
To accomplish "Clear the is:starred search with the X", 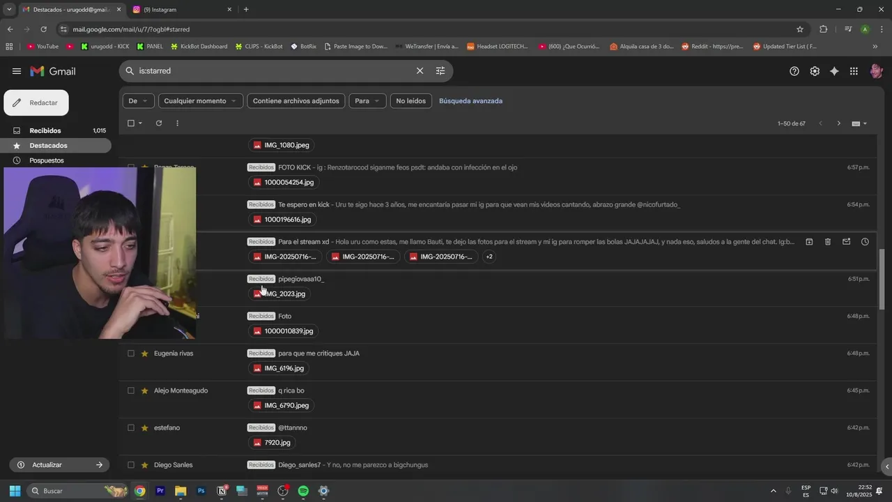I will coord(420,71).
